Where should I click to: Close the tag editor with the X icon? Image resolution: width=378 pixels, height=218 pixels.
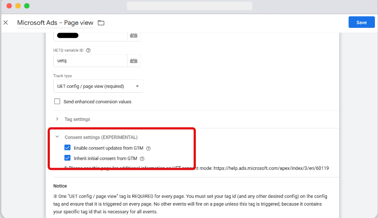pyautogui.click(x=6, y=23)
